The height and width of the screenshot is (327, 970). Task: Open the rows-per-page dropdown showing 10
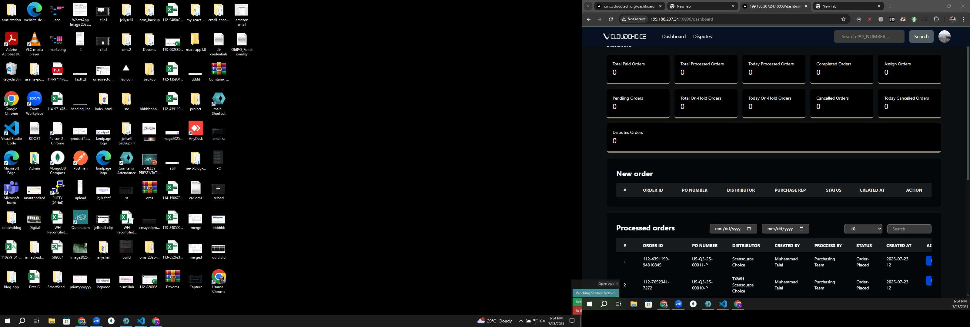coord(863,229)
